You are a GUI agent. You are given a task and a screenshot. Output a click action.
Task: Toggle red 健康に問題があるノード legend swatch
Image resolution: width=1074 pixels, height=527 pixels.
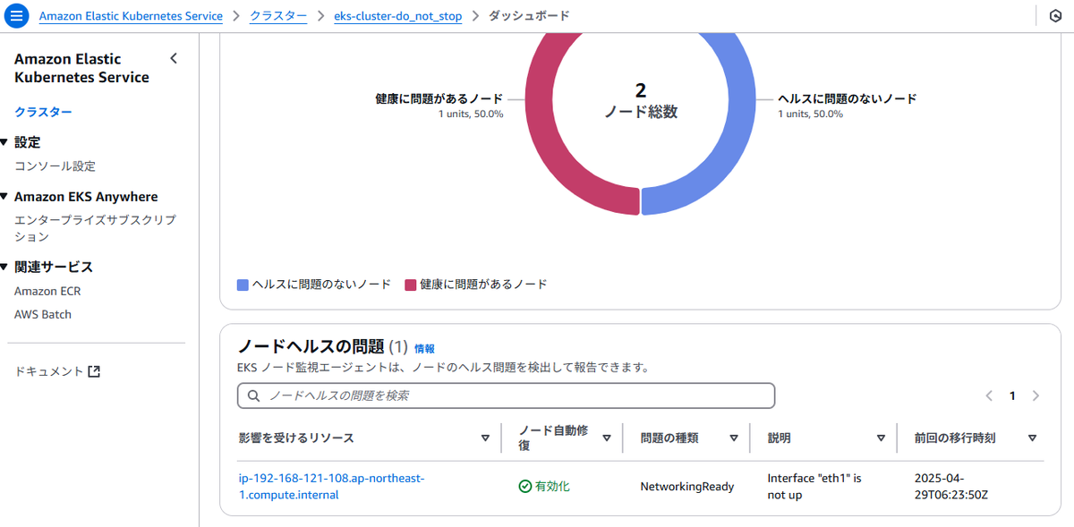pyautogui.click(x=411, y=285)
